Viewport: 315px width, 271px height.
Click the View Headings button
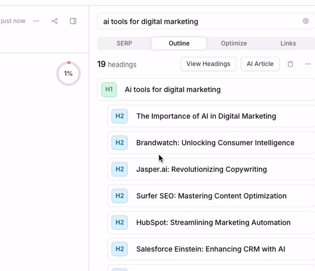click(x=208, y=64)
